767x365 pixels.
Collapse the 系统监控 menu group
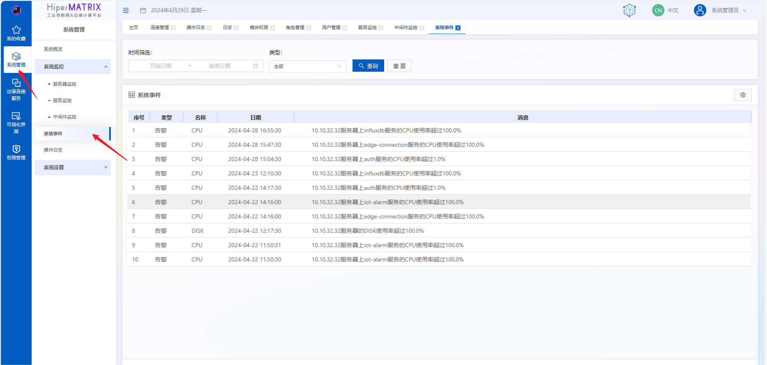click(x=73, y=66)
